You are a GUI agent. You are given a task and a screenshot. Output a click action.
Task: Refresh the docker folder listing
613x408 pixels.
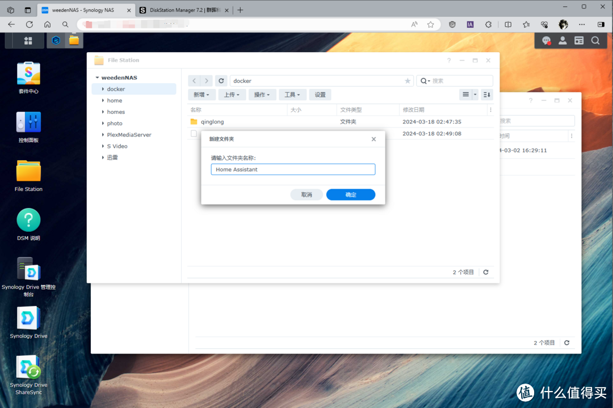click(221, 81)
